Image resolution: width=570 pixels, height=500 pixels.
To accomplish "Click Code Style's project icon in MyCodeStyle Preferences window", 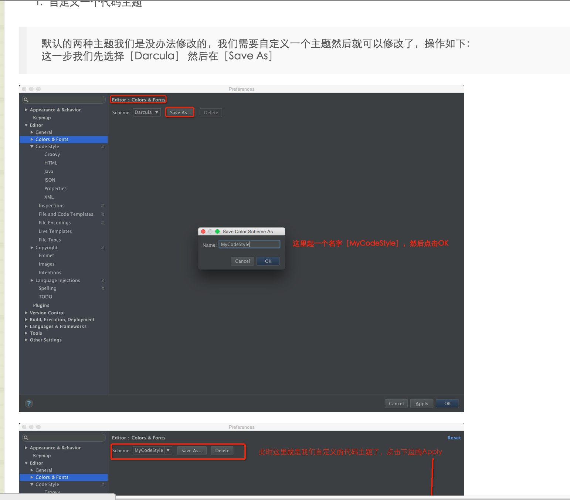I will [102, 484].
